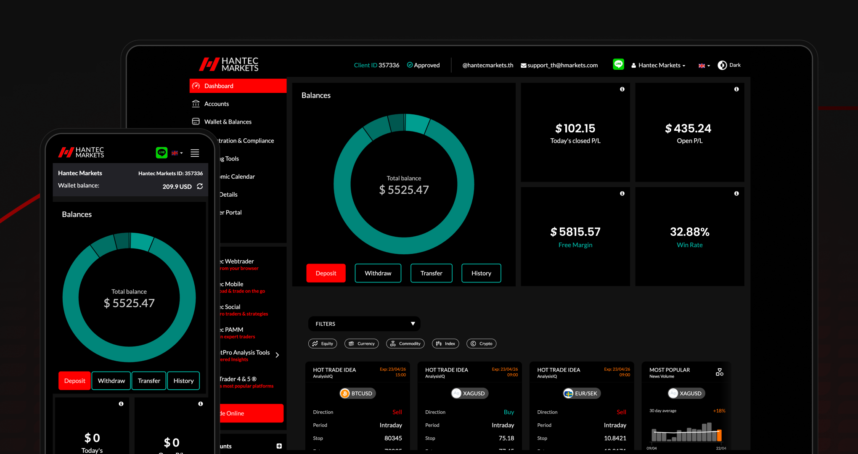Click the BTCUSD symbol badge
This screenshot has height=454, width=858.
tap(357, 393)
